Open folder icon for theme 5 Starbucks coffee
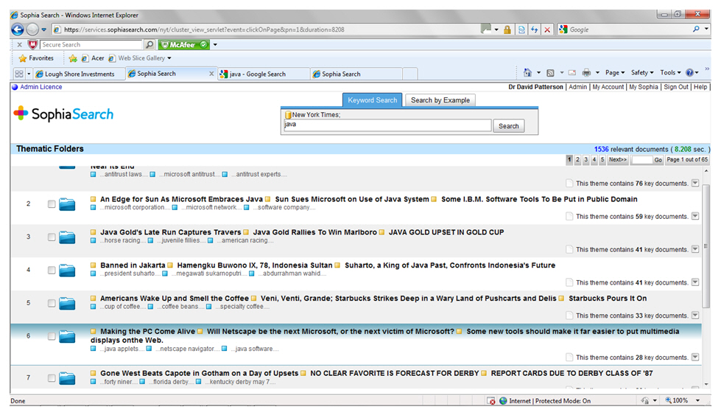Image resolution: width=721 pixels, height=418 pixels. pyautogui.click(x=67, y=304)
